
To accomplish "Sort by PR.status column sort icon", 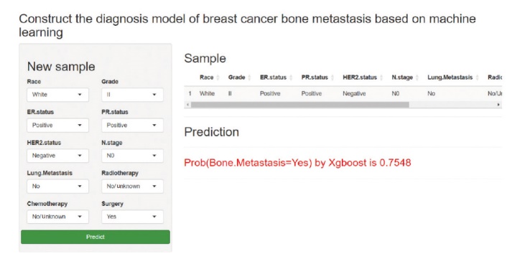I will 333,77.
